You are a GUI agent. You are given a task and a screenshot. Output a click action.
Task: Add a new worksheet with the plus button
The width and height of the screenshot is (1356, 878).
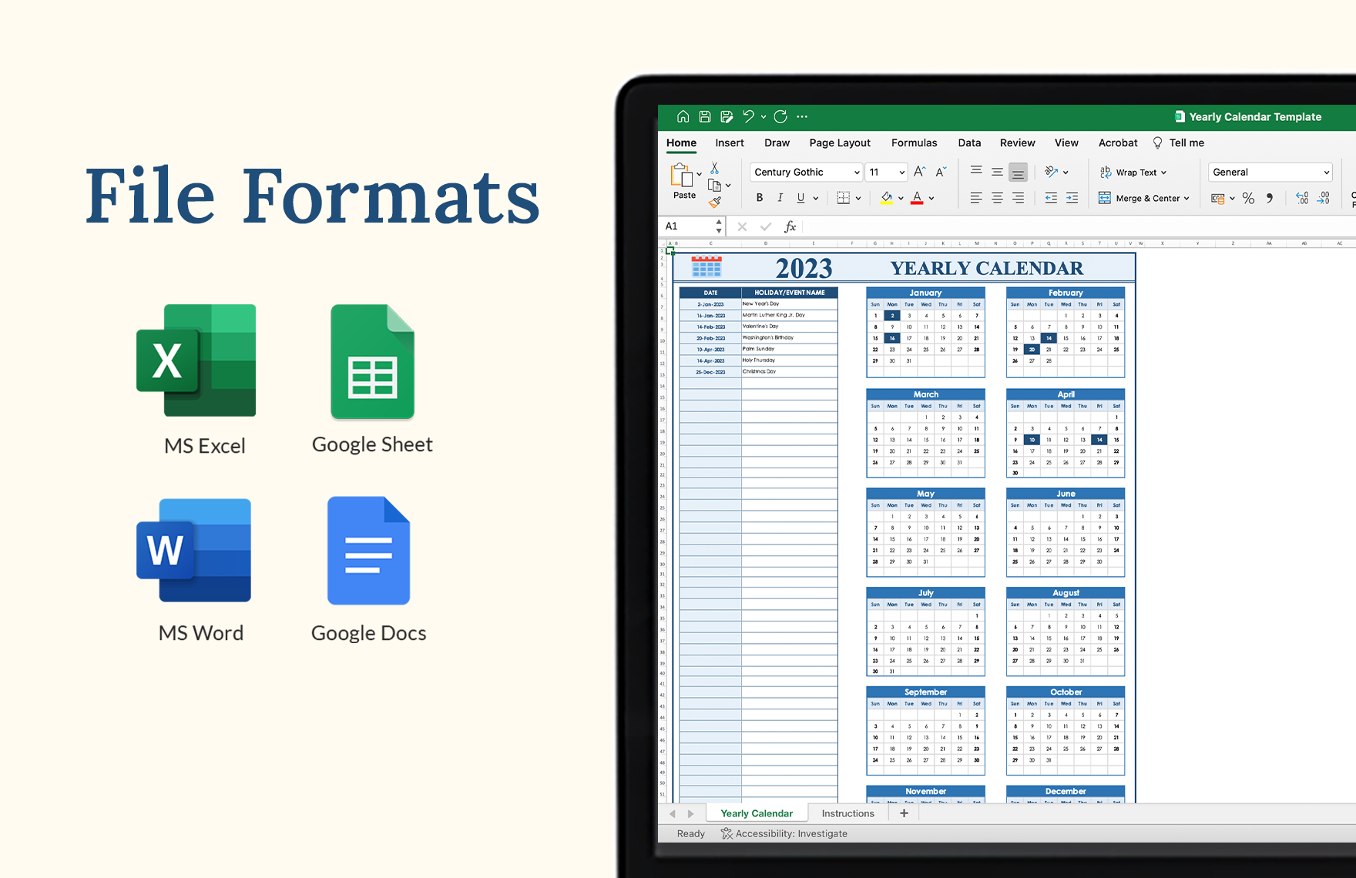click(904, 813)
